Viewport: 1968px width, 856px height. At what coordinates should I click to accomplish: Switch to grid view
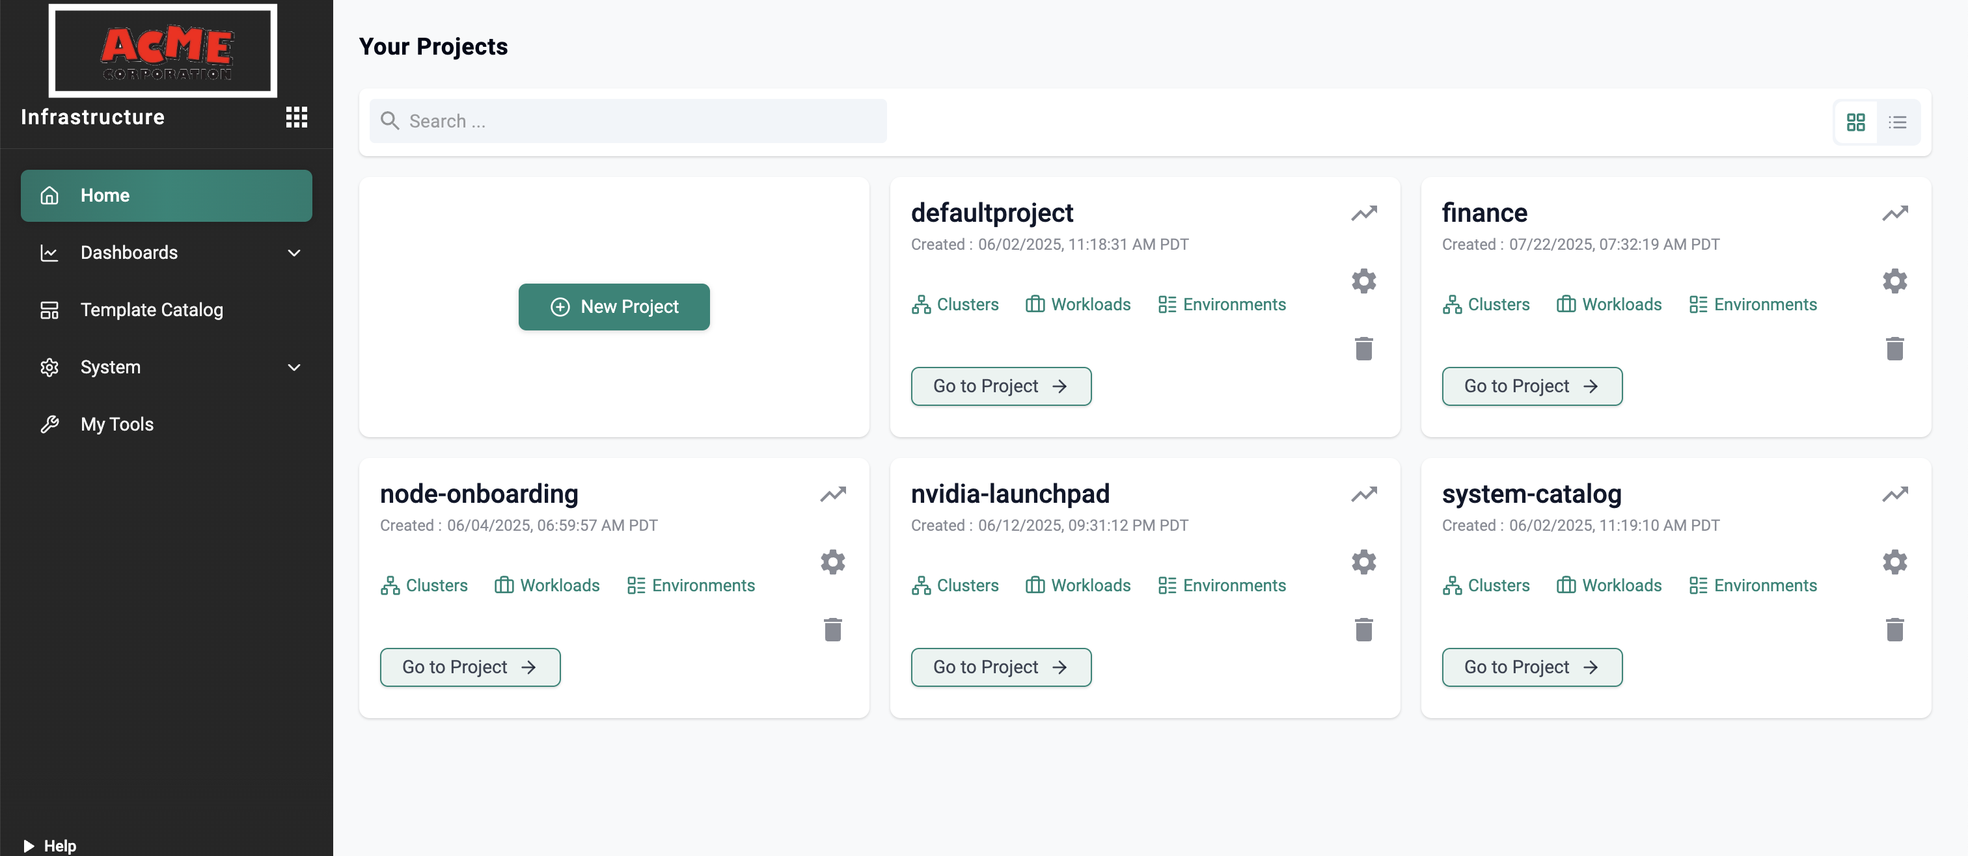click(x=1855, y=122)
